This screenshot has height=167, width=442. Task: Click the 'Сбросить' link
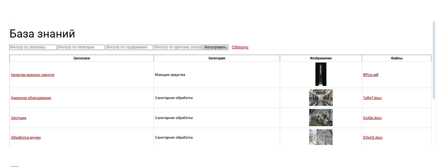(x=240, y=47)
